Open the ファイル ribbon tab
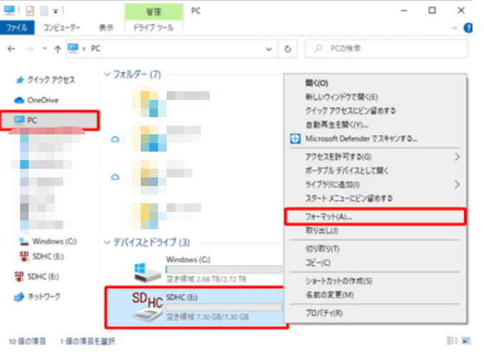The width and height of the screenshot is (484, 352). (x=17, y=28)
